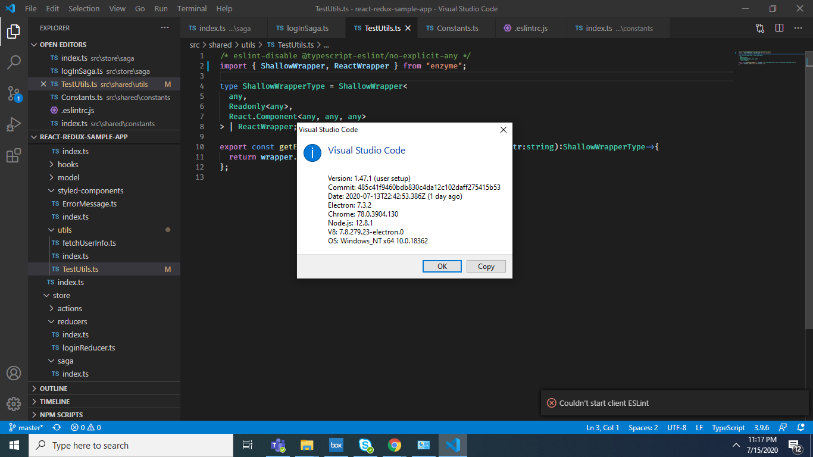Open File Explorer from the taskbar

click(307, 445)
